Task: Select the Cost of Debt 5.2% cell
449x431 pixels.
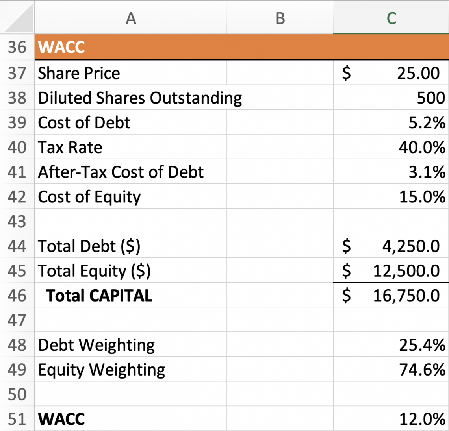Action: 391,123
